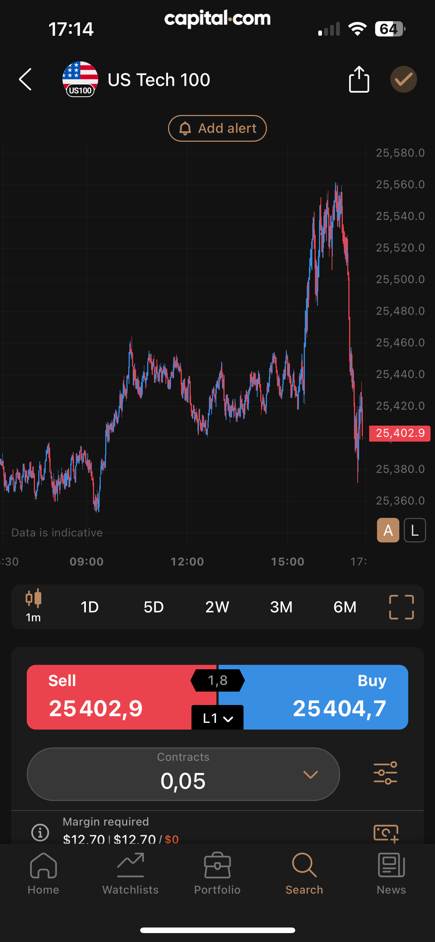Image resolution: width=435 pixels, height=942 pixels.
Task: Tap the US100 flag logo
Action: [x=80, y=79]
